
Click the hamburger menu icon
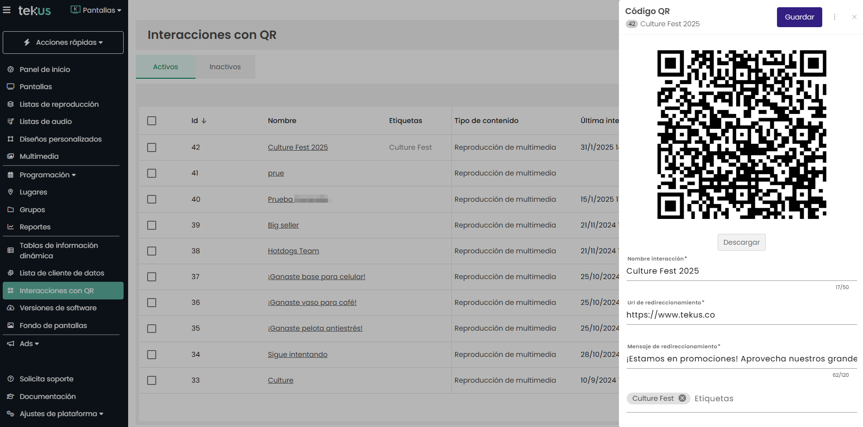coord(7,10)
